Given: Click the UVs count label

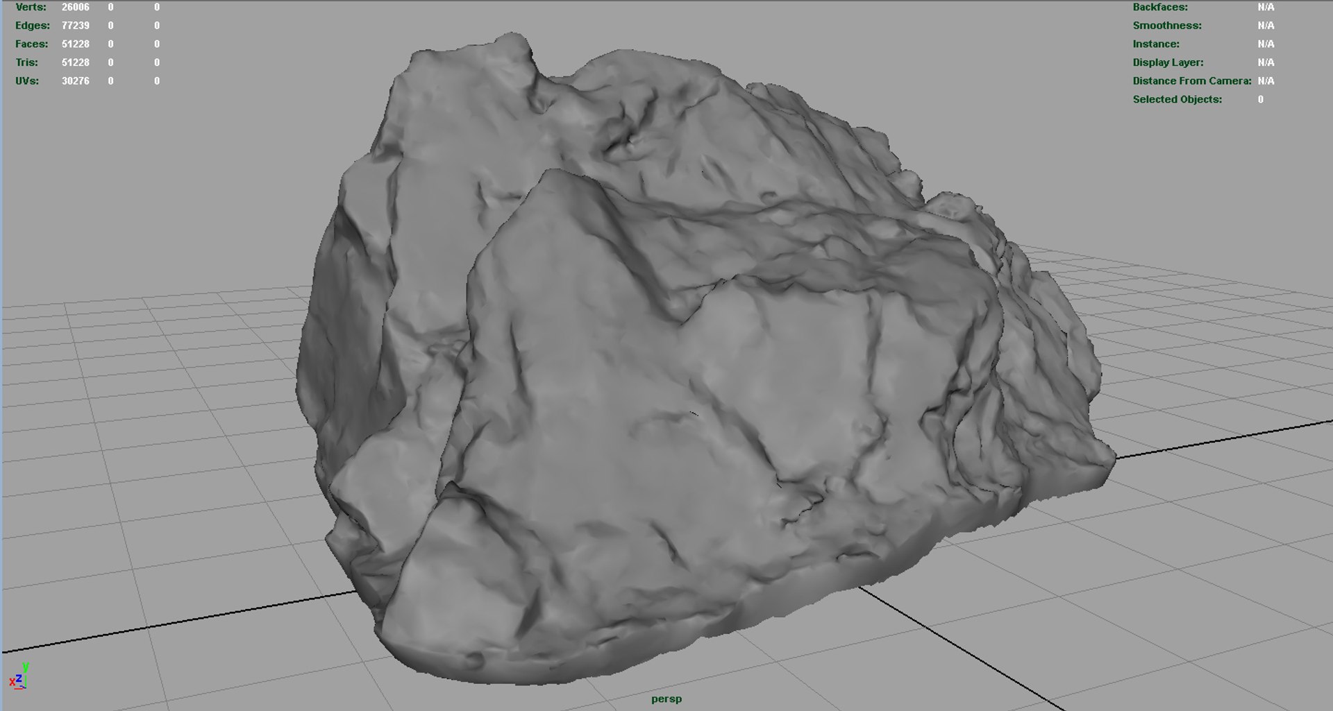Looking at the screenshot, I should point(27,81).
